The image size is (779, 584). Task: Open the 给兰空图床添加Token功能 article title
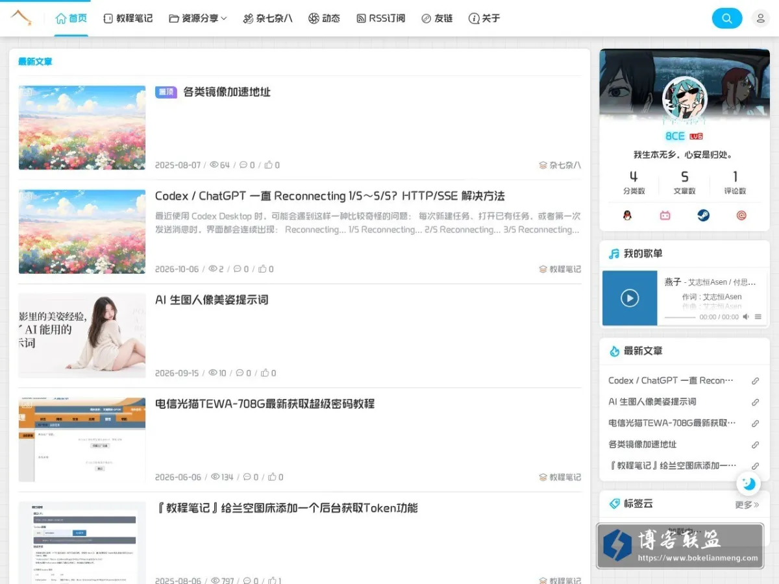point(286,507)
